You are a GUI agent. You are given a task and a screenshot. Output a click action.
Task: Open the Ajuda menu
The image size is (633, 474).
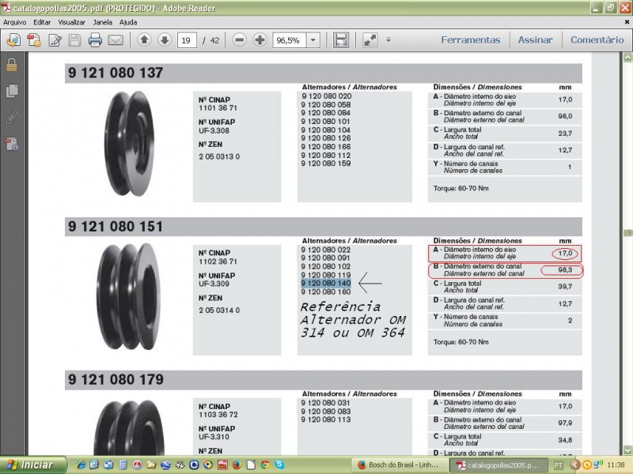[128, 22]
